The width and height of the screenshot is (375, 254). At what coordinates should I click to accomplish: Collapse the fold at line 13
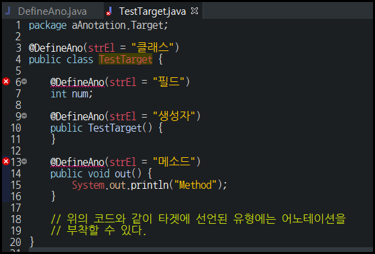[24, 161]
